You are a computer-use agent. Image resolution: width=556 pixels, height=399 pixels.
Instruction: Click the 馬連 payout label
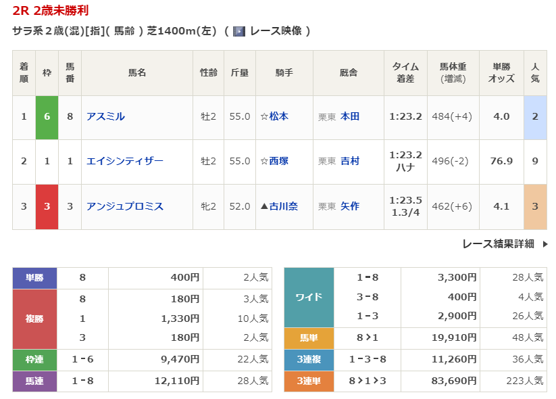[x=35, y=381]
